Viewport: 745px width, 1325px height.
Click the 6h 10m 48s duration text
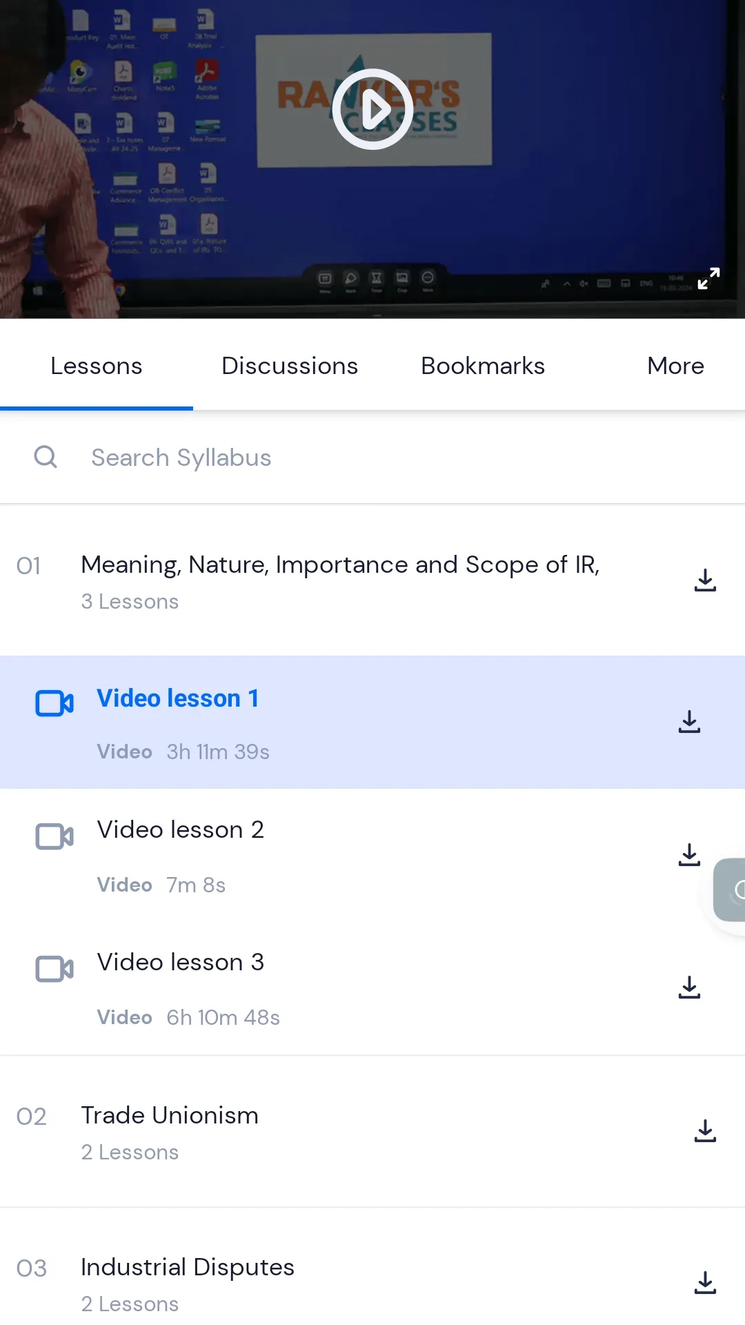pos(223,1017)
